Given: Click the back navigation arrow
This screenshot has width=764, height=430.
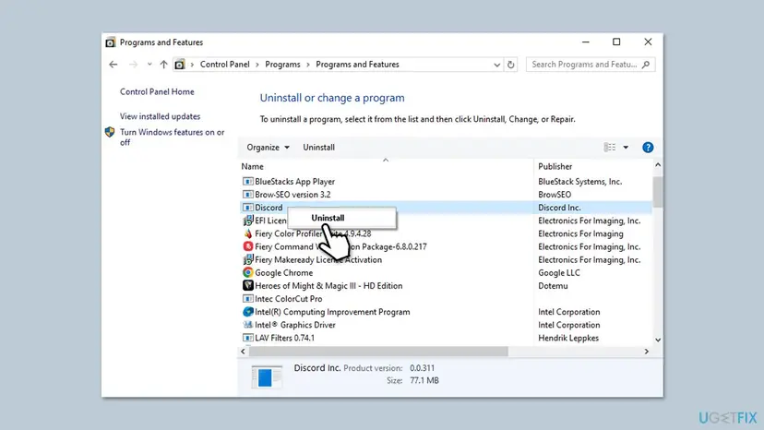Looking at the screenshot, I should [x=113, y=65].
